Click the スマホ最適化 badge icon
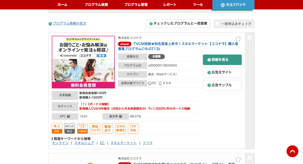This screenshot has height=164, width=303. pos(120,128)
